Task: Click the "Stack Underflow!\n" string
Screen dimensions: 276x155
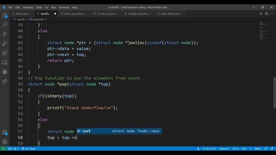Action: (88, 108)
